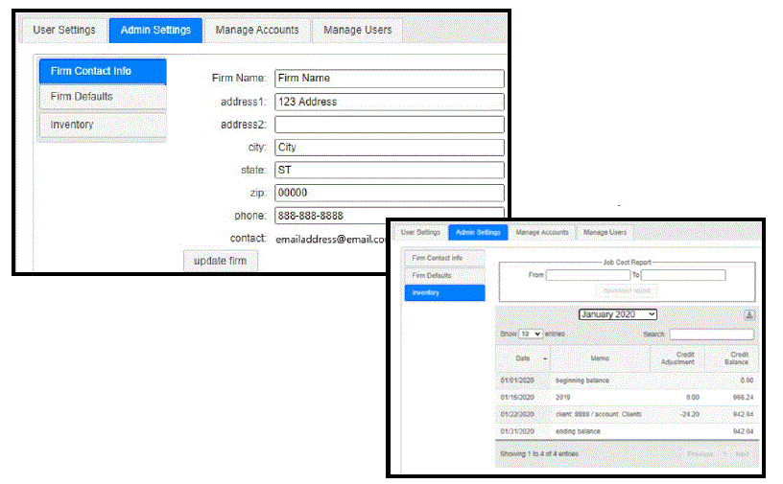The height and width of the screenshot is (484, 783).
Task: Open Firm Defaults in inventory window
Action: [x=444, y=275]
